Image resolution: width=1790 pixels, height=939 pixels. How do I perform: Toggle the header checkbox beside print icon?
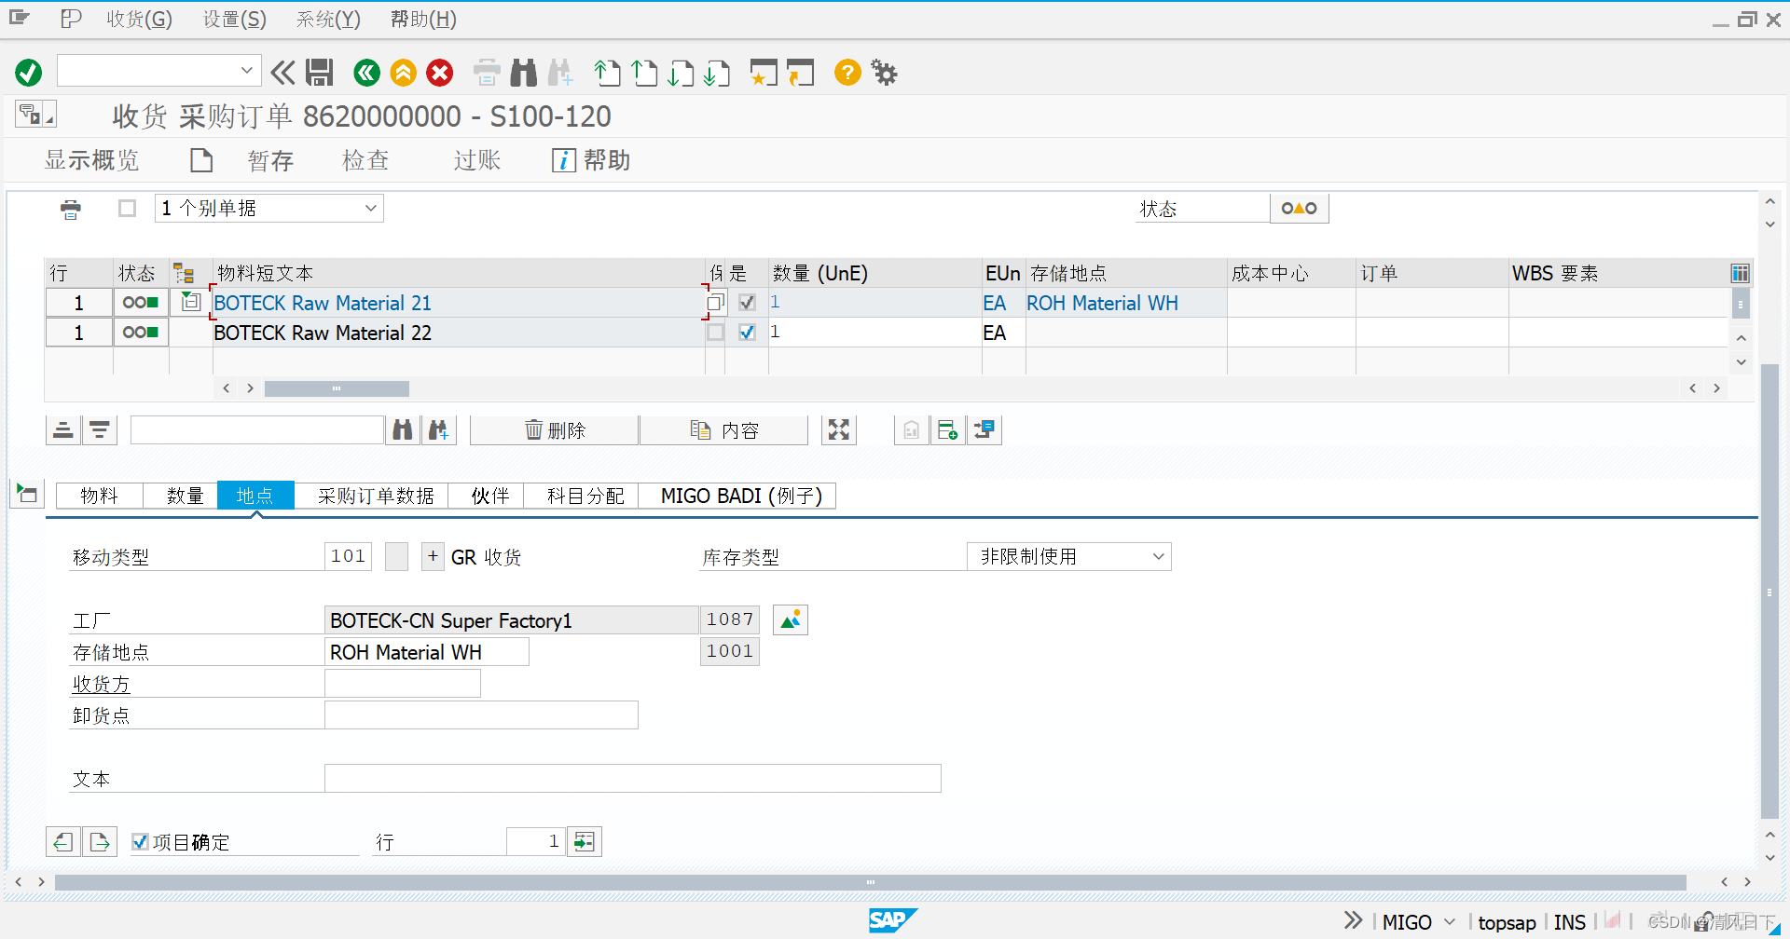128,209
